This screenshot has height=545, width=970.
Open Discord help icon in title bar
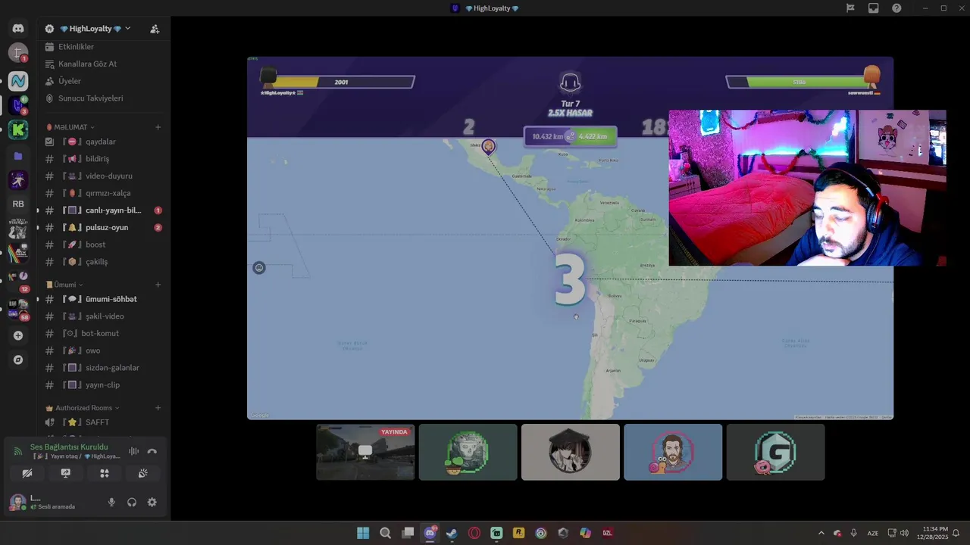point(896,8)
